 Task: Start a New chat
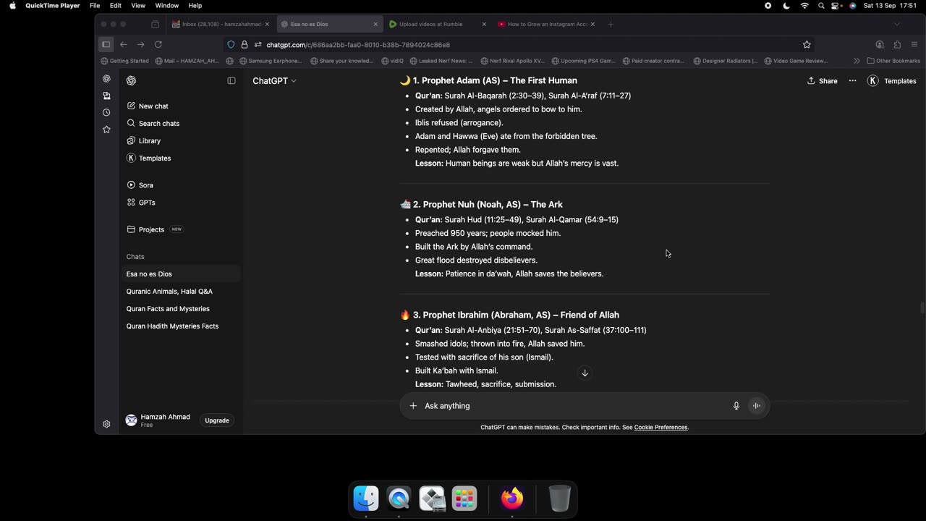[148, 106]
